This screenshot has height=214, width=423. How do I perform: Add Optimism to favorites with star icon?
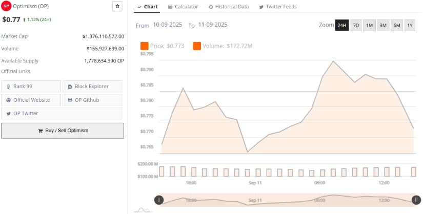[x=117, y=6]
